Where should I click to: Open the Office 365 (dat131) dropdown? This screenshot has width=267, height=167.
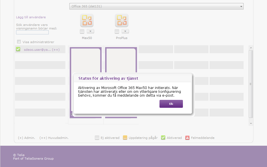coord(156,6)
